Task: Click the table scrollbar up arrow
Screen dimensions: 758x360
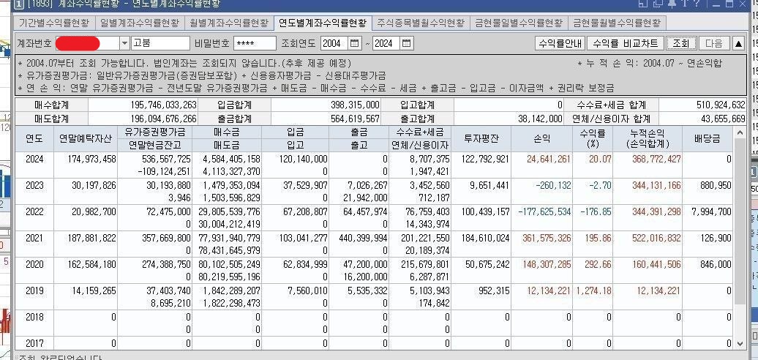Action: (740, 132)
